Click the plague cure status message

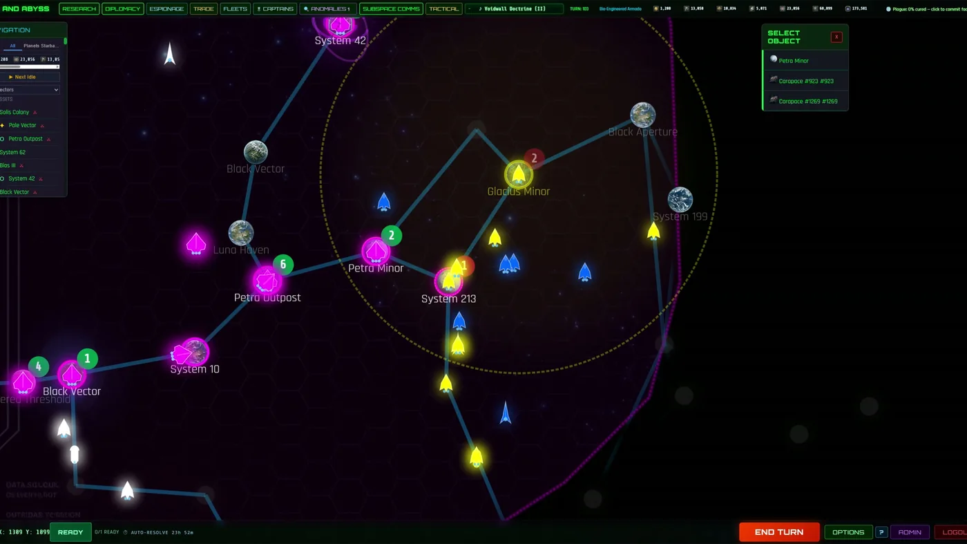click(926, 9)
